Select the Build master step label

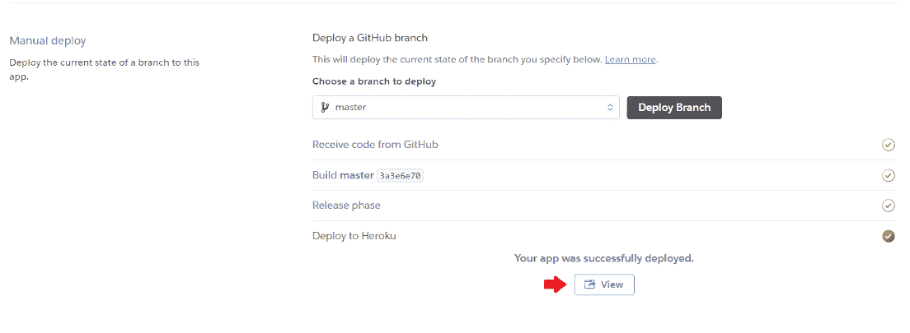(x=343, y=175)
